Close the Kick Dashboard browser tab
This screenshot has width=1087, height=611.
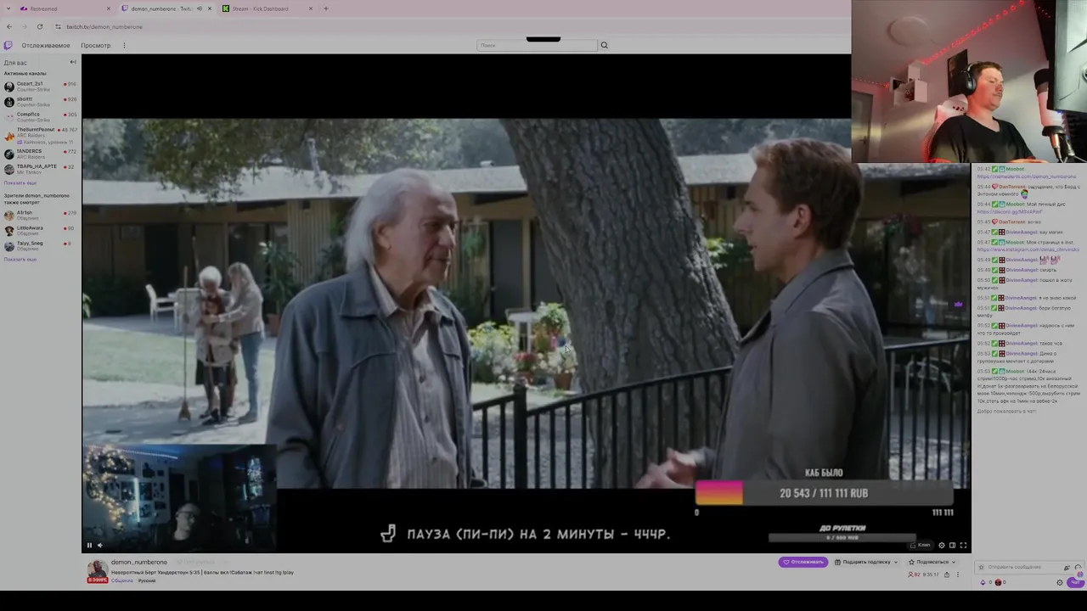311,8
